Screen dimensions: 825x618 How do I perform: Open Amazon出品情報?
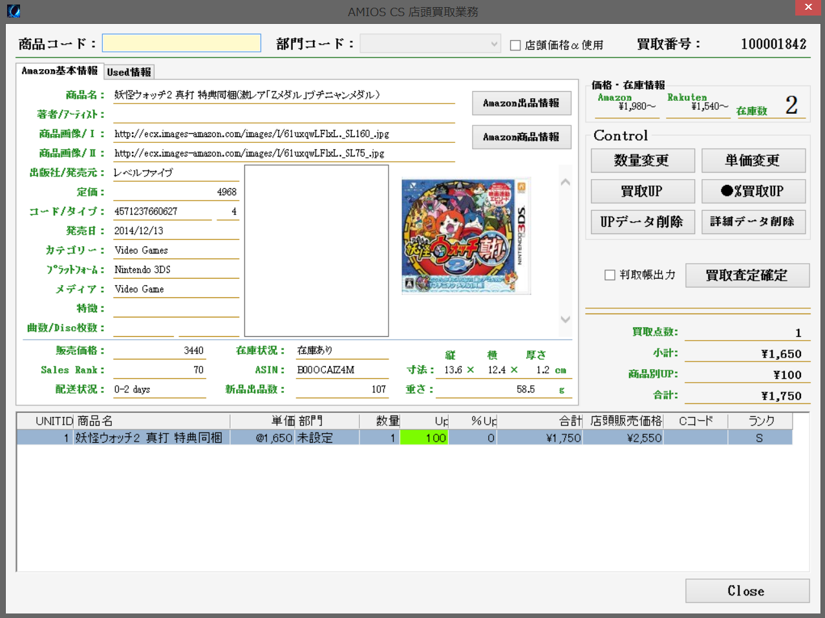point(521,103)
